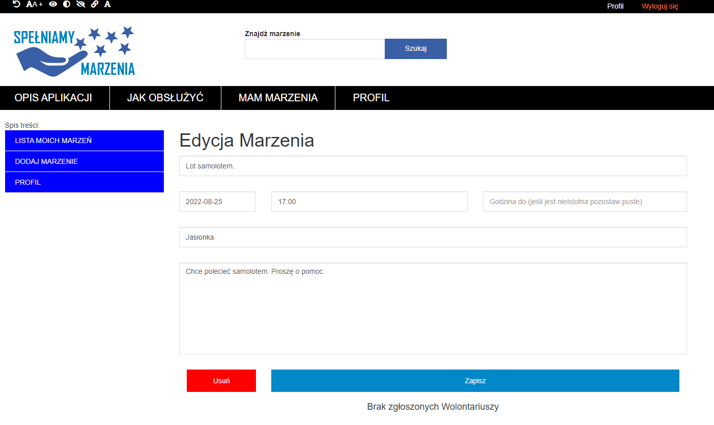Viewport: 714px width, 425px height.
Task: Click the single letter A font icon
Action: pos(107,4)
